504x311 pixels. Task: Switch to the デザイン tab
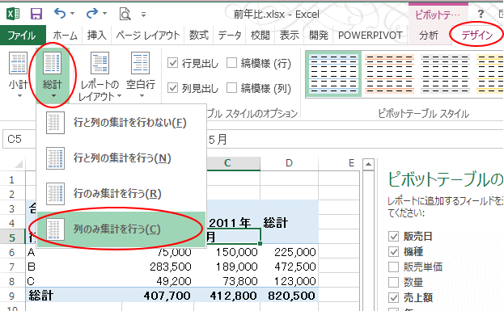coord(477,35)
